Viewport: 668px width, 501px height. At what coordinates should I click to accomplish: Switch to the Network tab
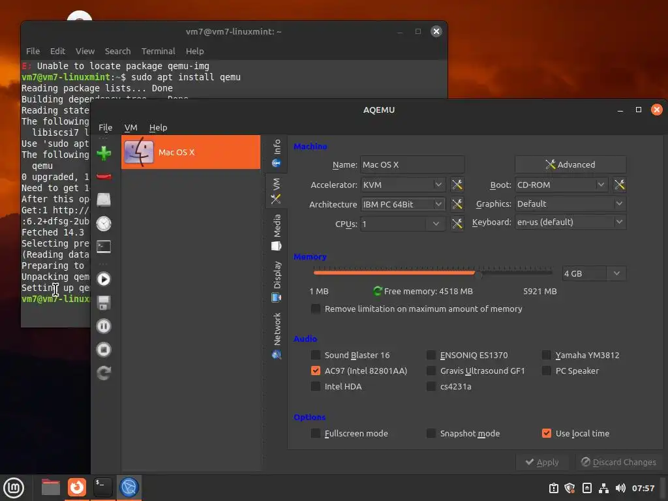pos(277,336)
